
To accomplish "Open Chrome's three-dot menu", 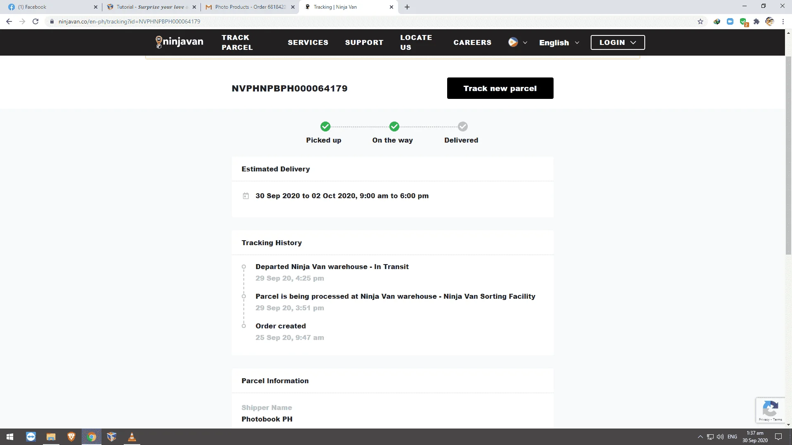I will pos(783,21).
